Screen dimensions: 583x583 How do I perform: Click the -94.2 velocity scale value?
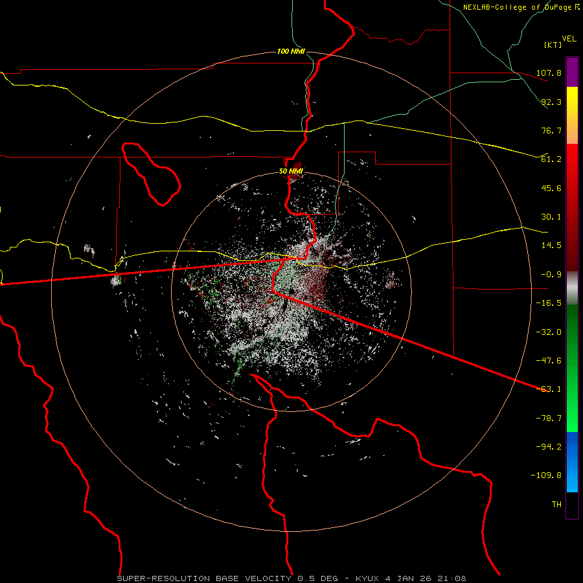click(549, 447)
